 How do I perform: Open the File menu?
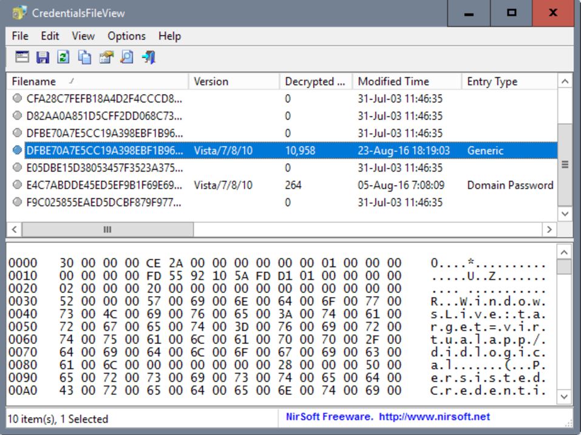(x=20, y=36)
